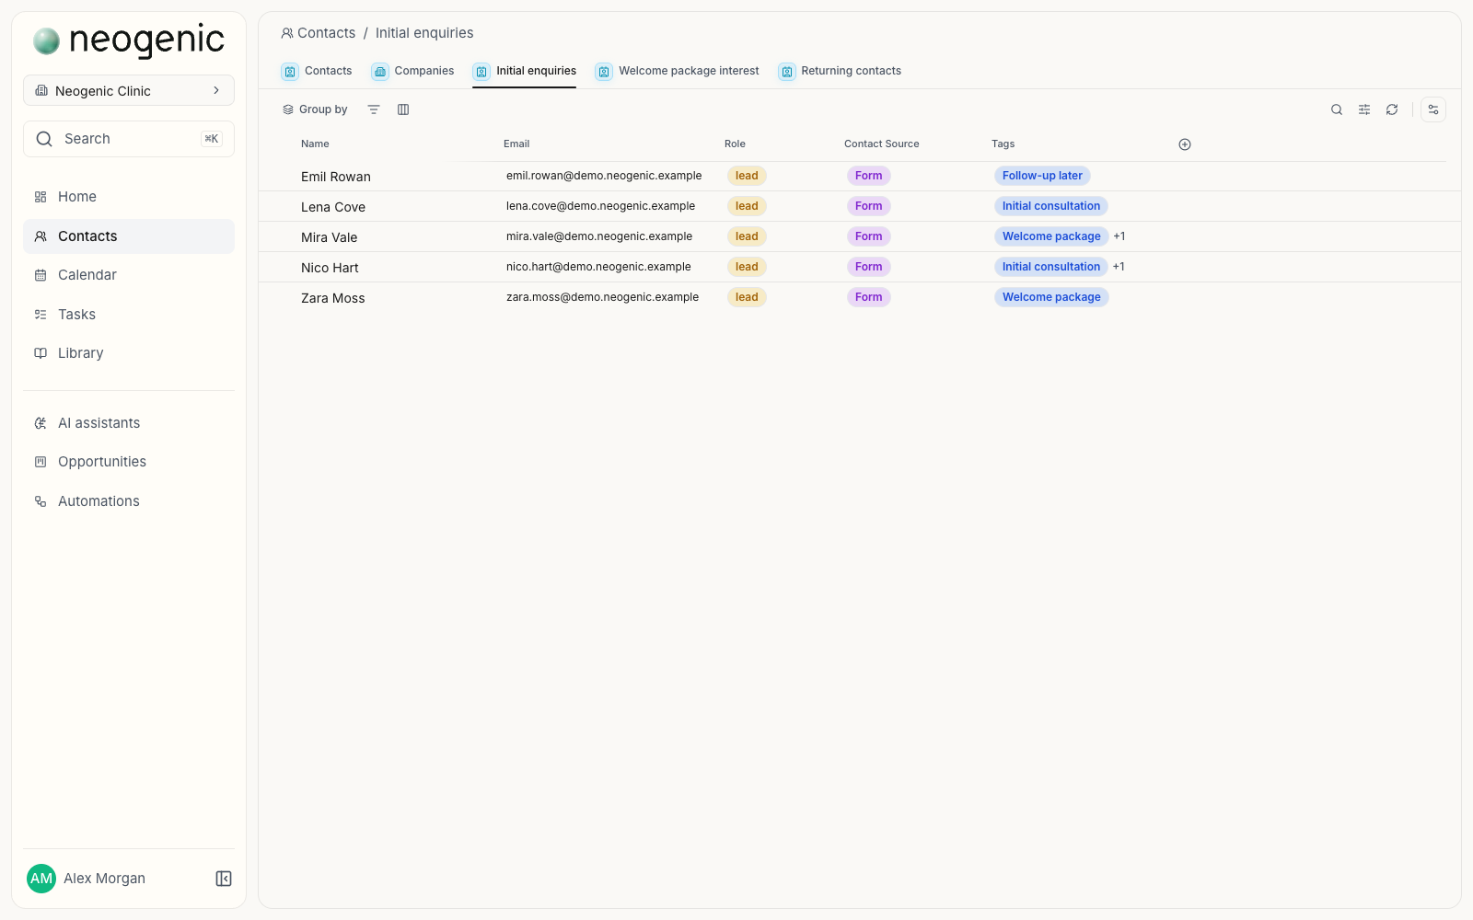Click the refresh icon in table toolbar
The width and height of the screenshot is (1473, 920).
coord(1392,109)
